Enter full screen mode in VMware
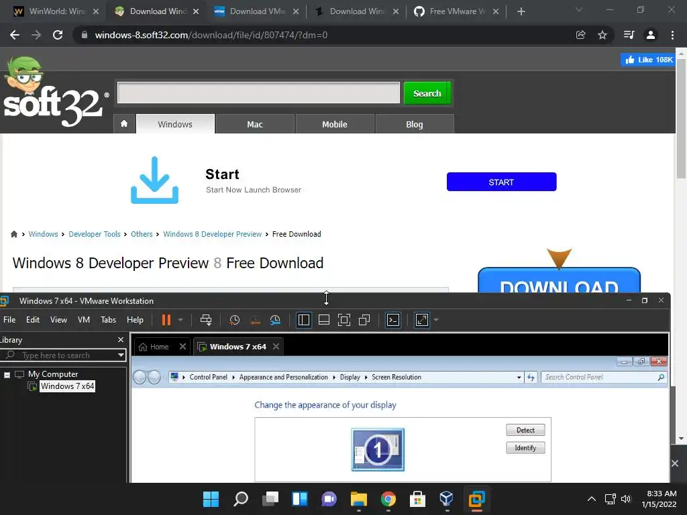Screen dimensions: 687x515 [344, 320]
